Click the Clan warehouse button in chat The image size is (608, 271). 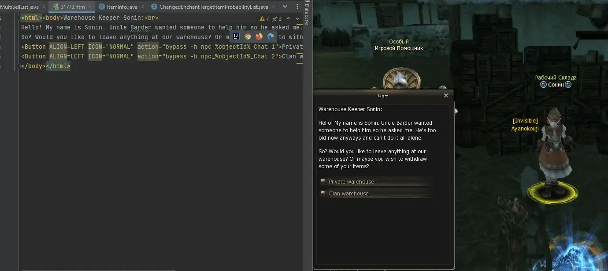tap(375, 193)
